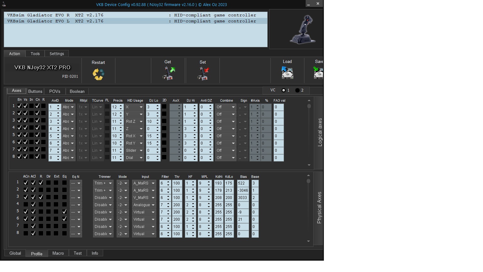Click the Load profile disk icon
The image size is (483, 272).
coord(287,73)
